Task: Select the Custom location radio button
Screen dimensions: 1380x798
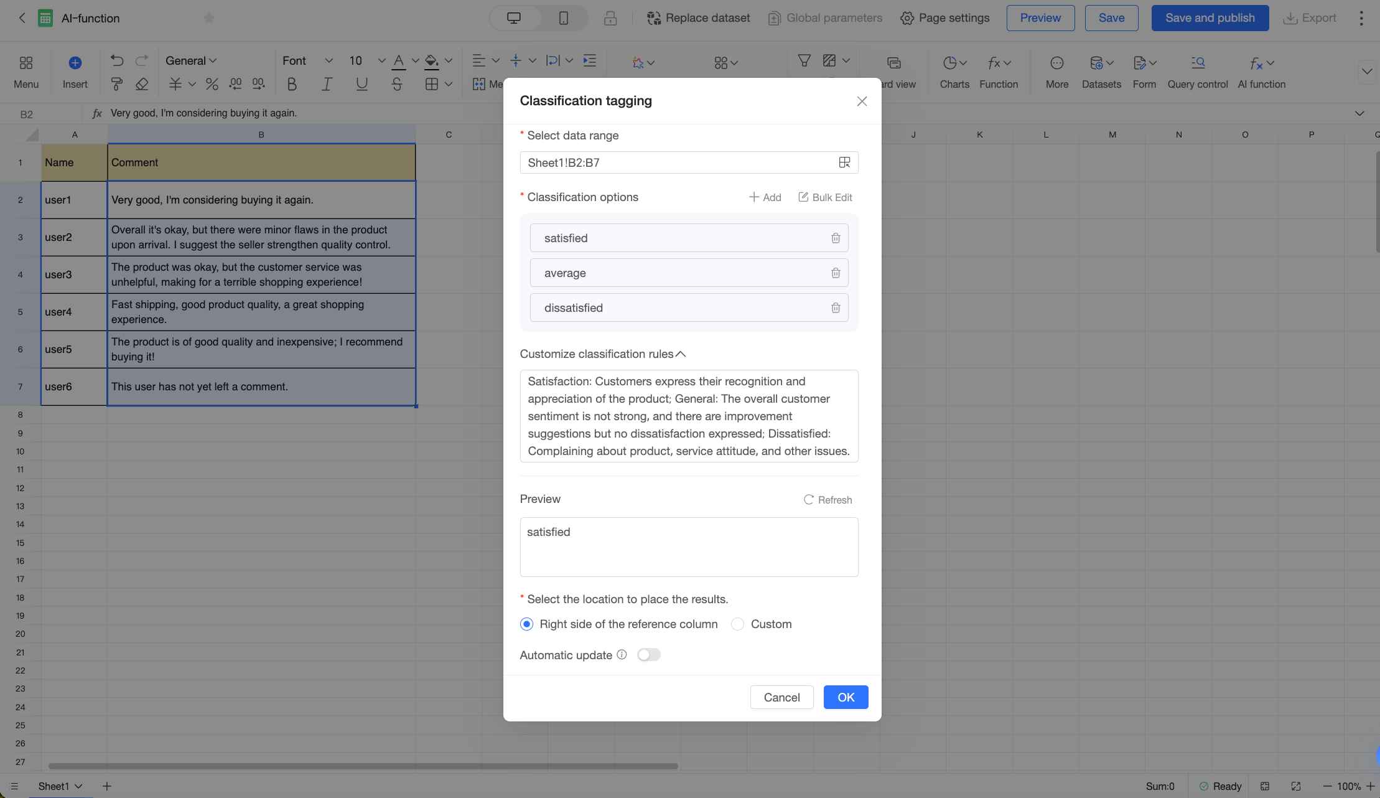Action: point(737,624)
